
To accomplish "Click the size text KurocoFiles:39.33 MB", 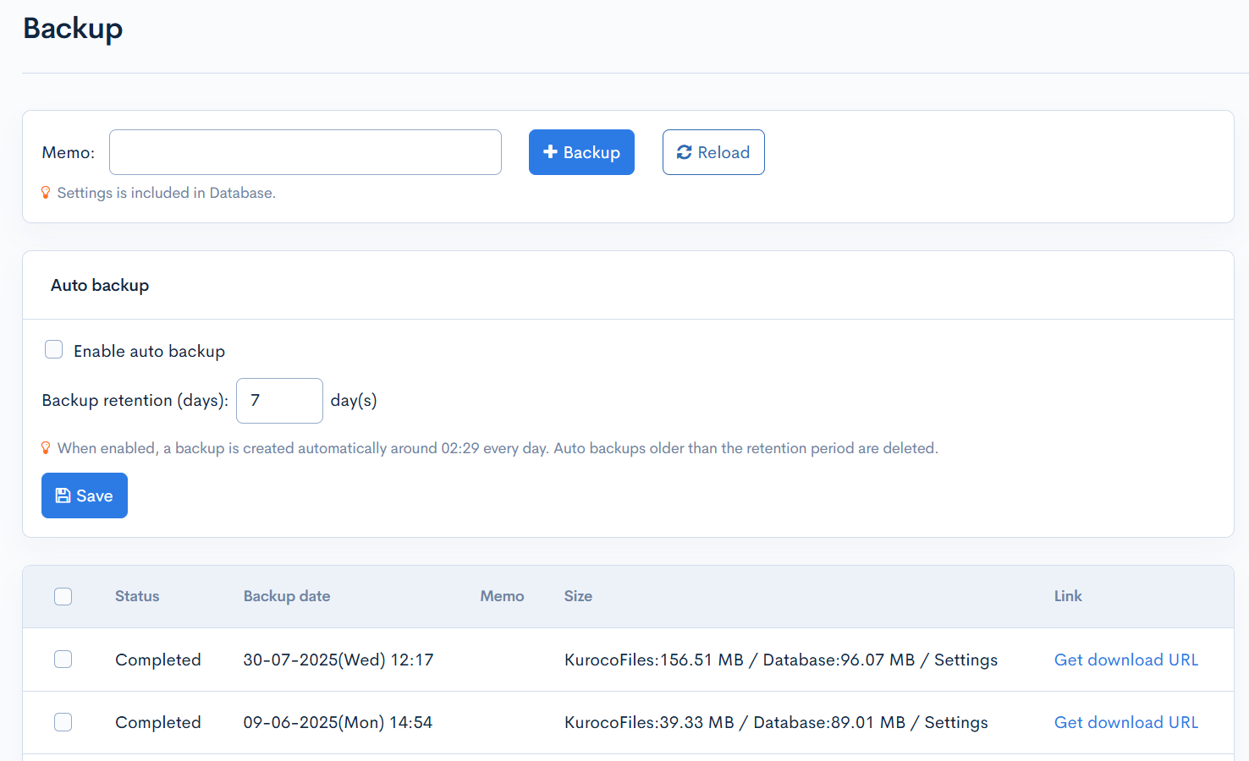I will pyautogui.click(x=649, y=722).
